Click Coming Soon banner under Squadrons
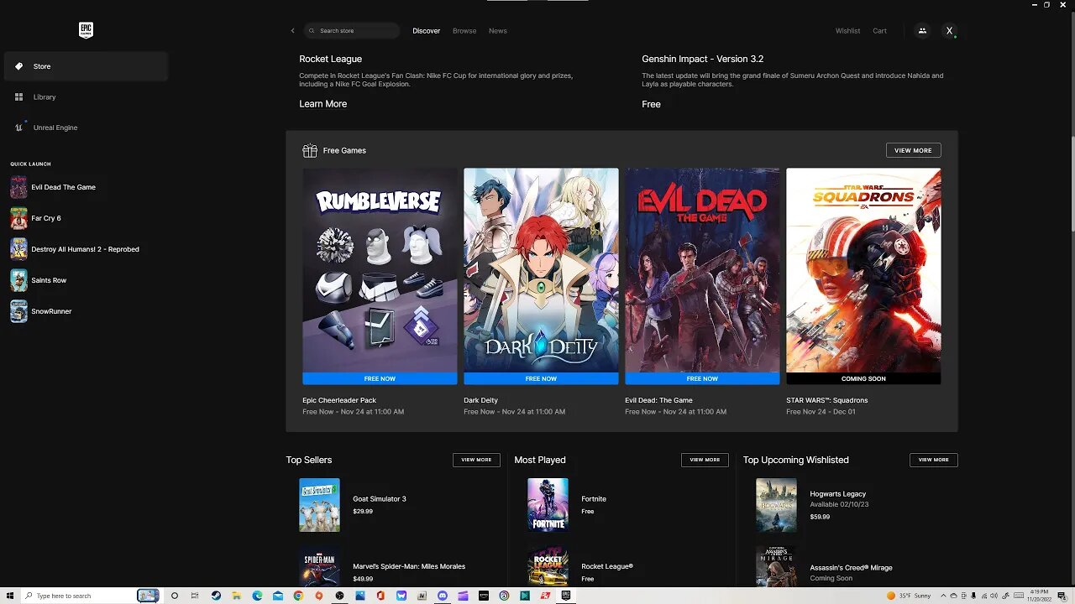 click(x=863, y=378)
